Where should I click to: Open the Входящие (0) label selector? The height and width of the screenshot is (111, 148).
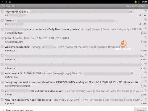tap(8, 6)
